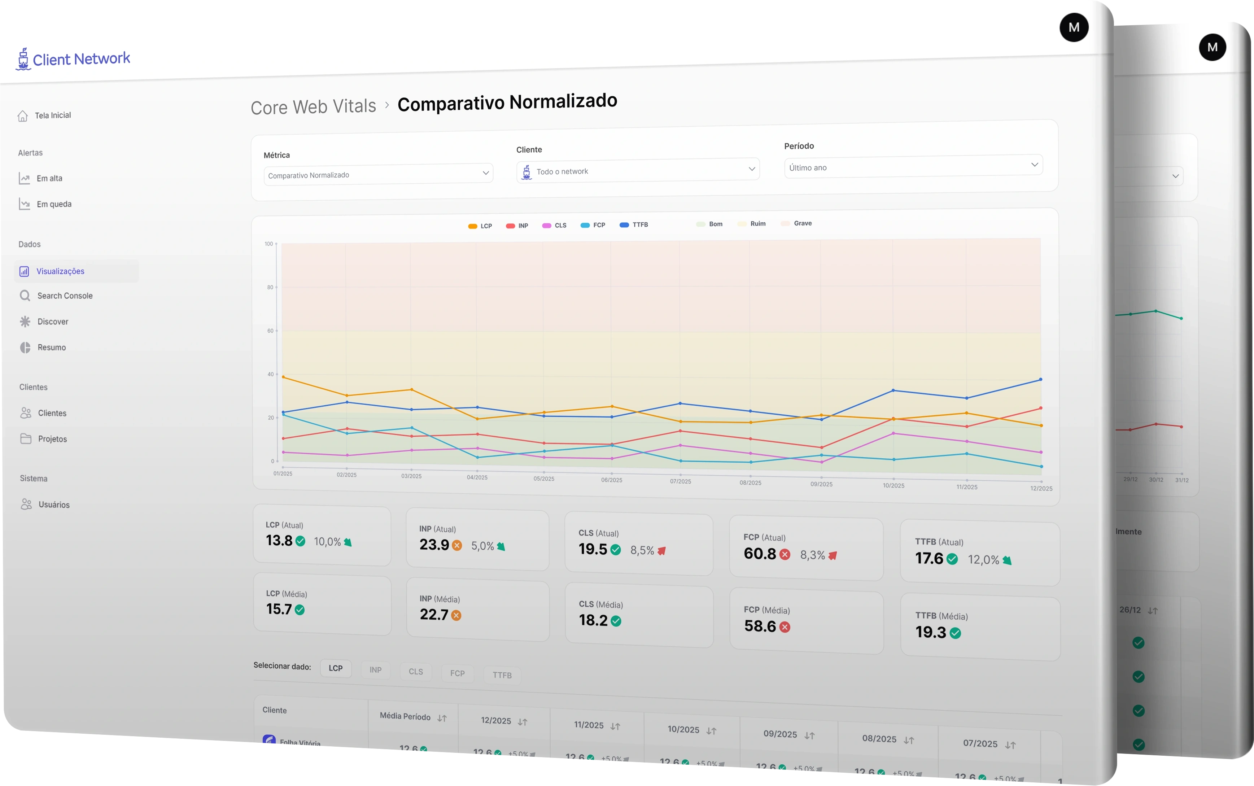Expand the Cliente Todo o network dropdown
The image size is (1254, 786).
tap(638, 170)
